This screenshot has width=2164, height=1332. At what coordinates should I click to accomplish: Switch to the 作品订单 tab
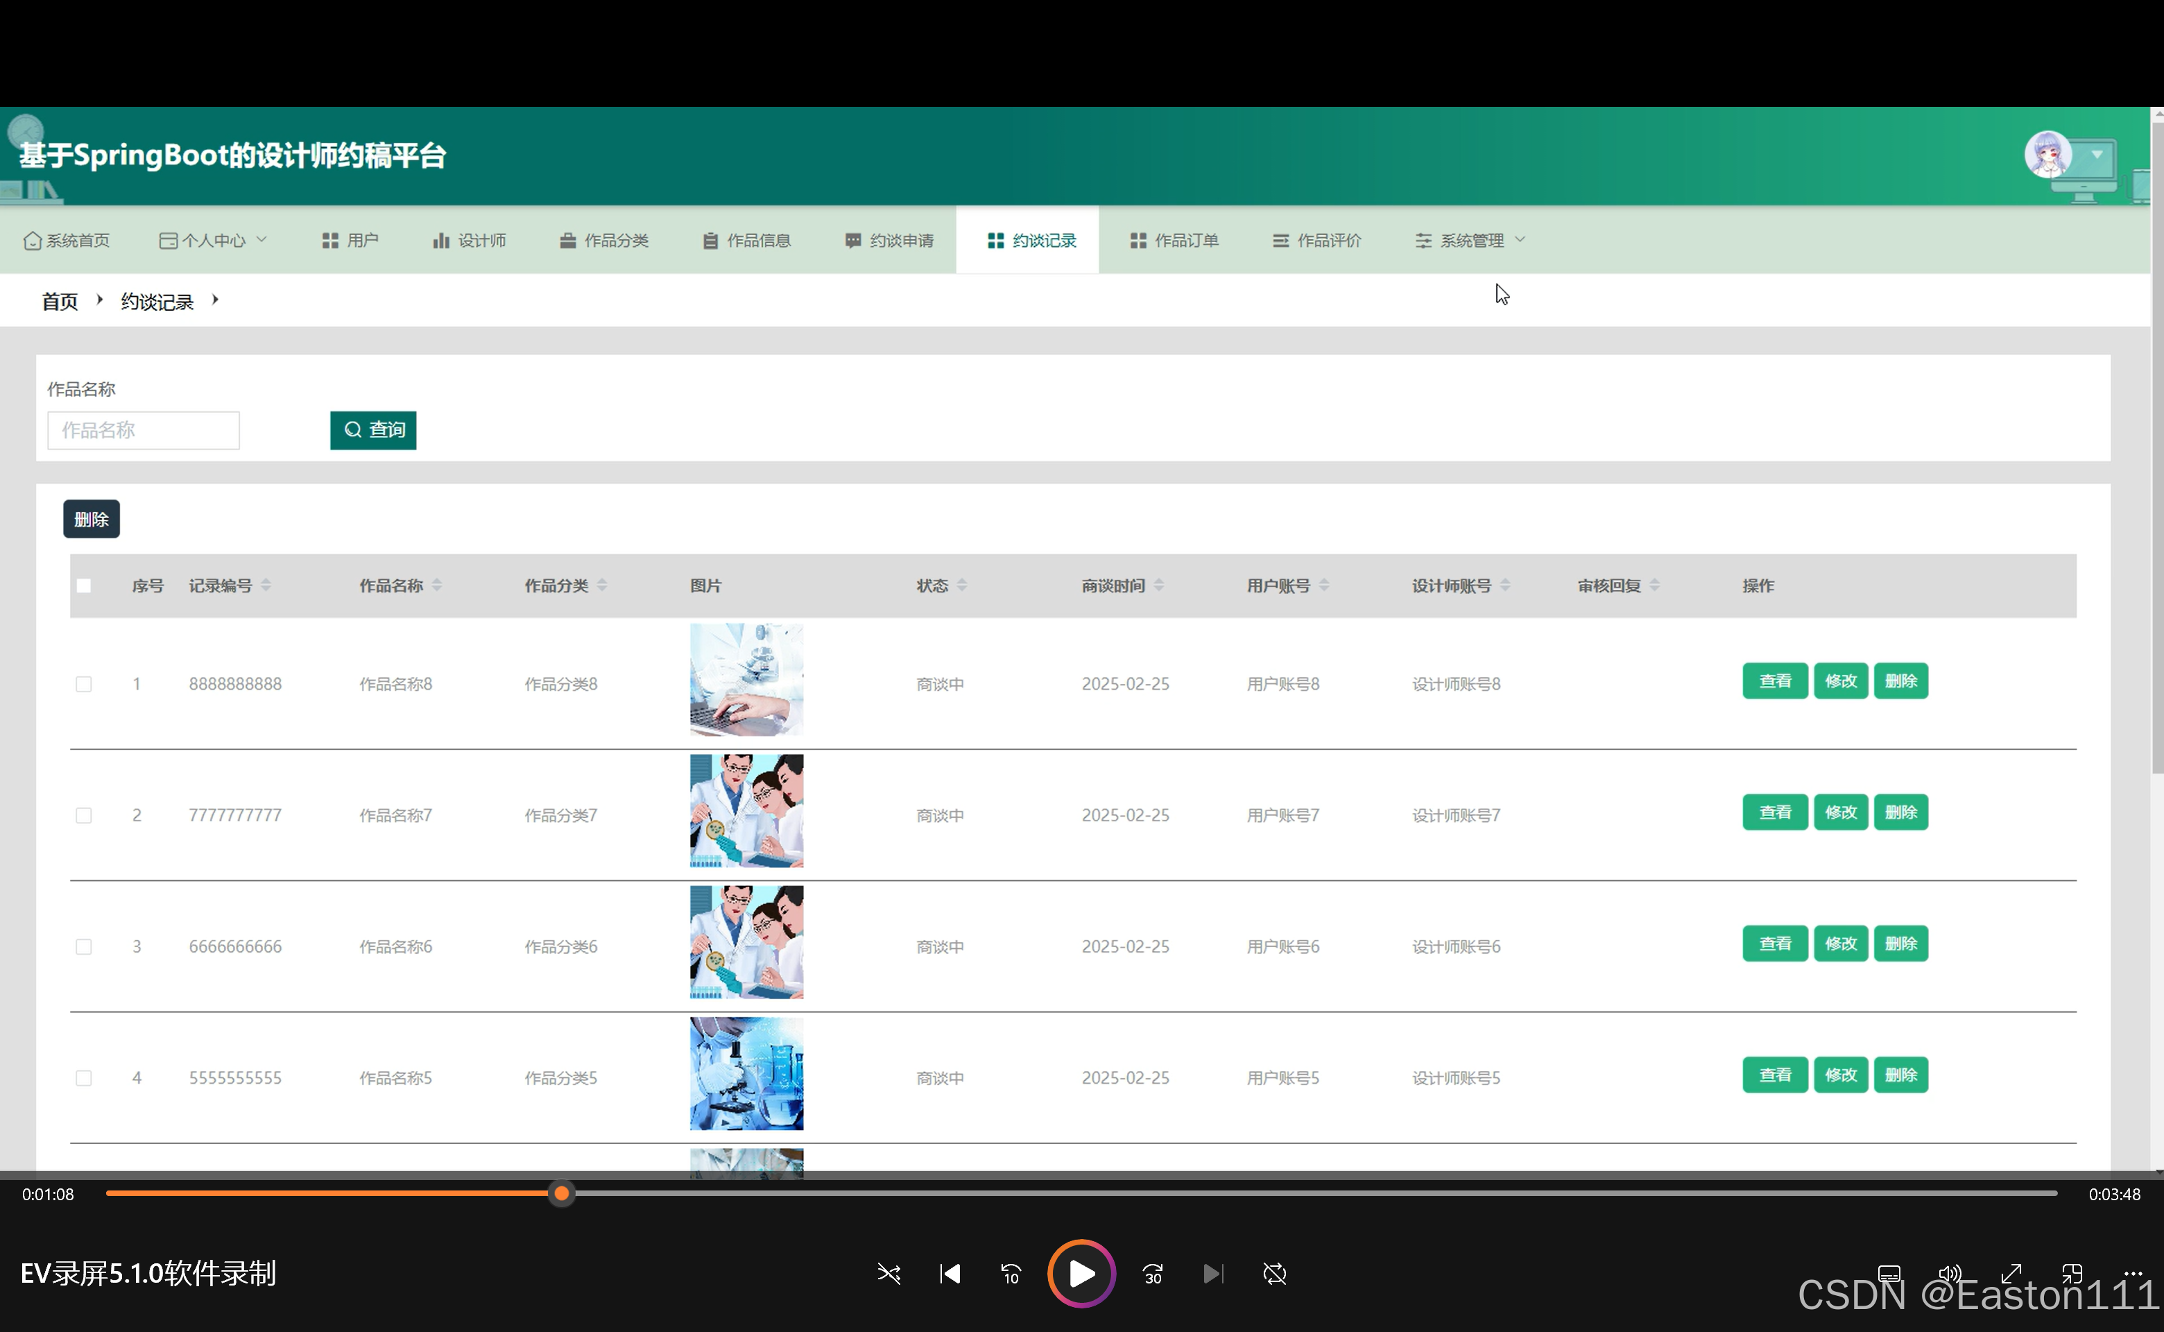tap(1174, 241)
